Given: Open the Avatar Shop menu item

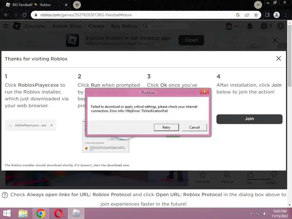Looking at the screenshot, I should tap(67, 26).
